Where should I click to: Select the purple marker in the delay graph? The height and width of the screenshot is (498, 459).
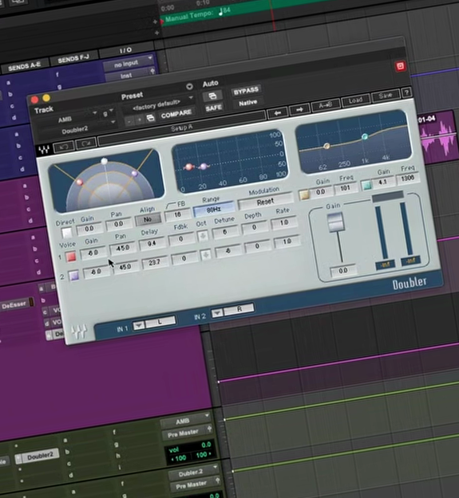[203, 166]
